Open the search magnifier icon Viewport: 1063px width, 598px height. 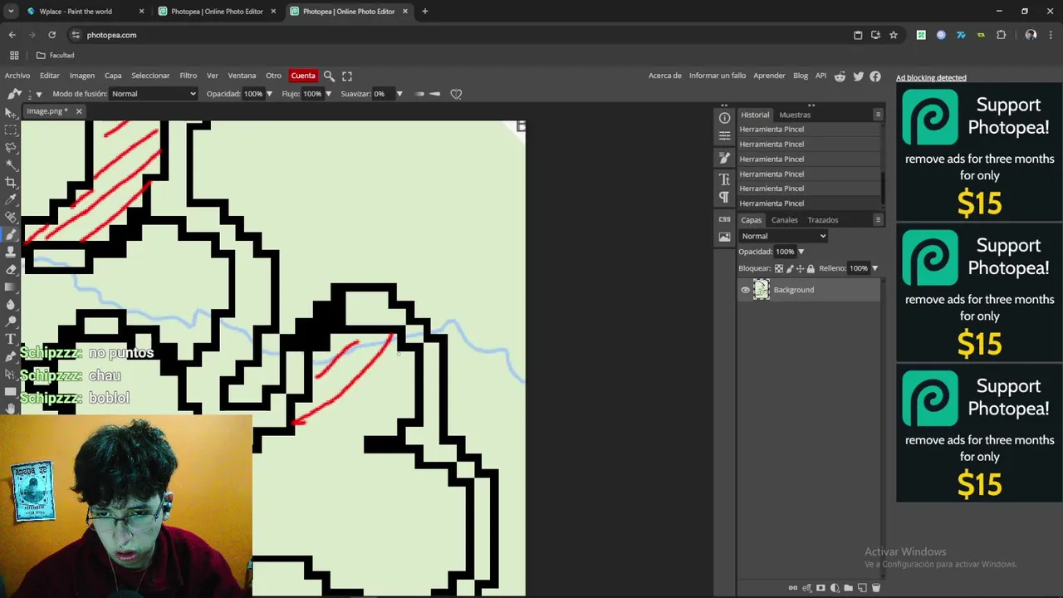[x=329, y=76]
